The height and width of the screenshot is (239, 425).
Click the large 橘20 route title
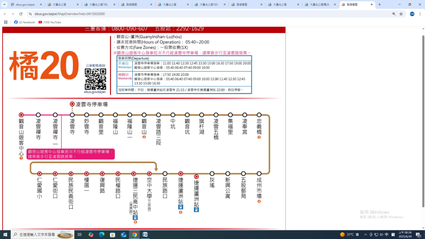(x=44, y=66)
